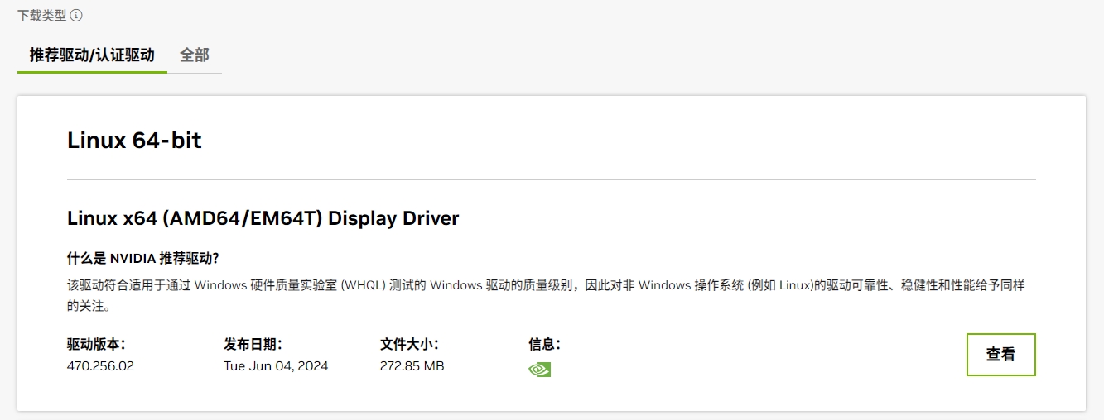The height and width of the screenshot is (420, 1104).
Task: Click the 驱动版本: label
Action: tap(96, 344)
